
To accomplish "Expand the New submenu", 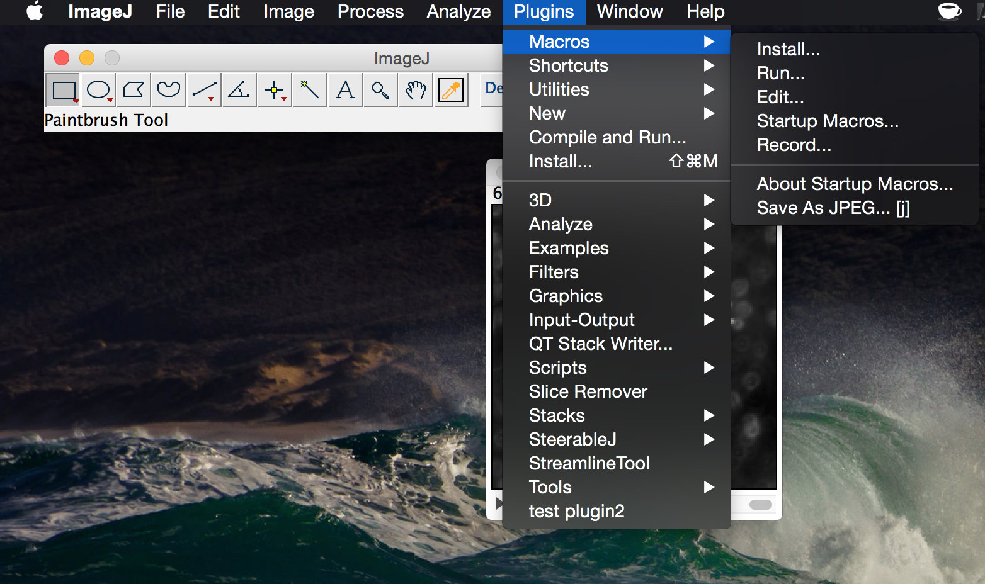I will click(616, 113).
